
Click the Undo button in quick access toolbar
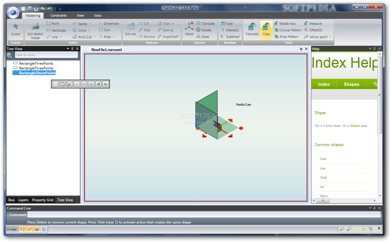tap(43, 9)
